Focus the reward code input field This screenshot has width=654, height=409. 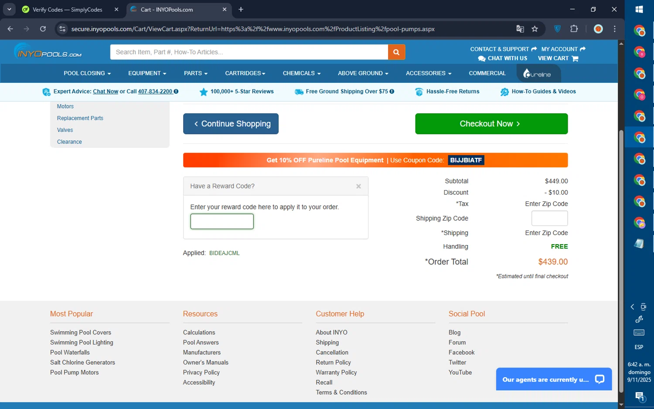point(222,222)
